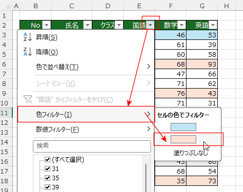Filter by the light blue cell color
Viewport: 243px width, 192px height.
click(183, 127)
